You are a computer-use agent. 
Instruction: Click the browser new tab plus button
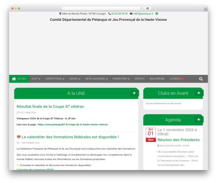click(206, 10)
